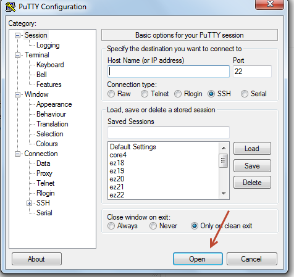
Task: Select the ez20 saved session
Action: coord(117,179)
